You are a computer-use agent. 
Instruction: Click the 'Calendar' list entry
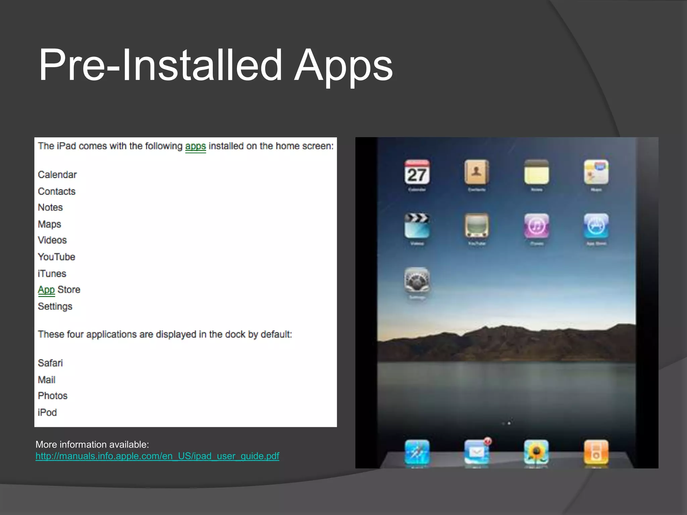tap(57, 175)
